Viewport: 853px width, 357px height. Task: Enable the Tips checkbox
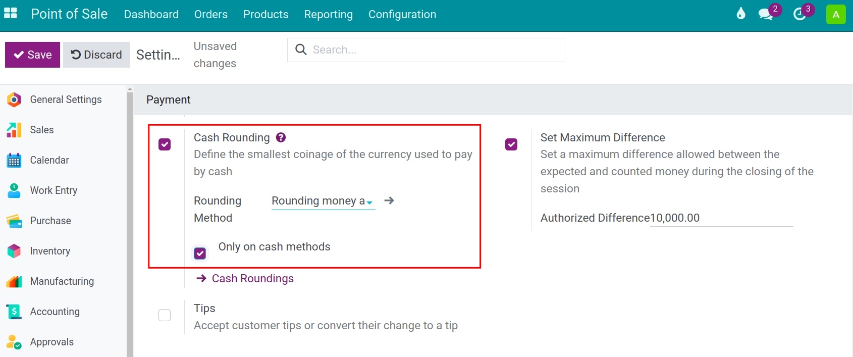click(x=165, y=315)
